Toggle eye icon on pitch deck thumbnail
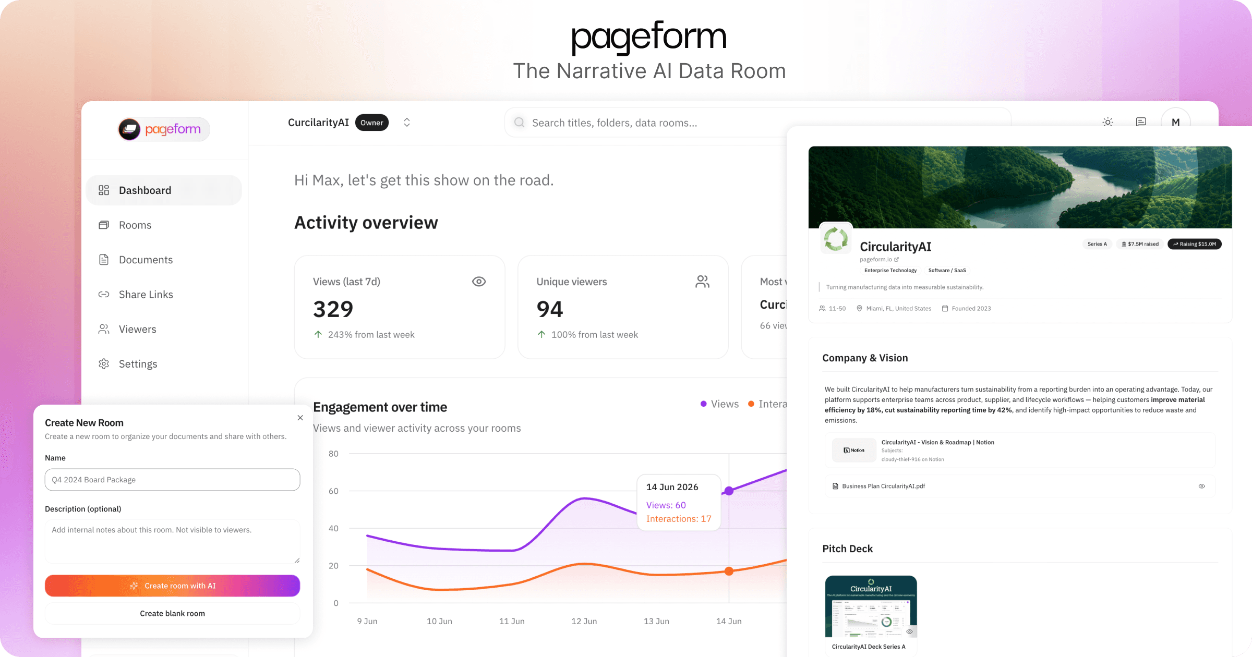1252x657 pixels. point(909,631)
